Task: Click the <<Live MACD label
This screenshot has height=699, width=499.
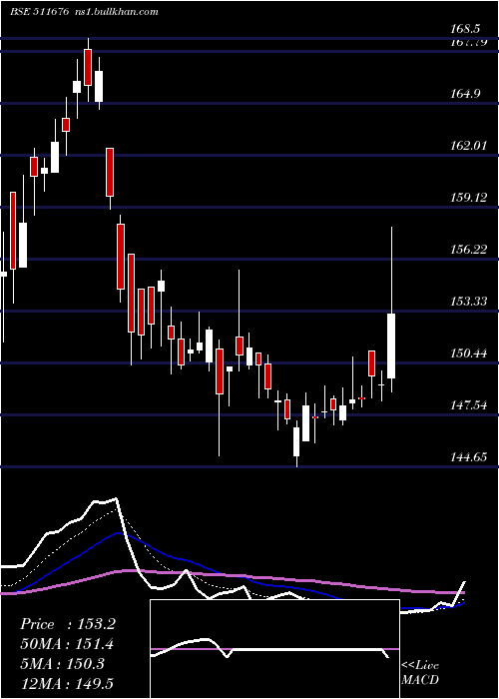Action: 420,673
